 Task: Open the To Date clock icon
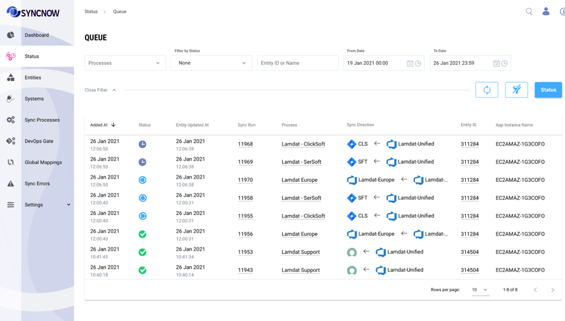[505, 63]
